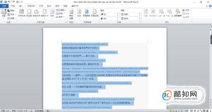Increase the left indent with the spinner
212x112 pixels.
click(118, 14)
